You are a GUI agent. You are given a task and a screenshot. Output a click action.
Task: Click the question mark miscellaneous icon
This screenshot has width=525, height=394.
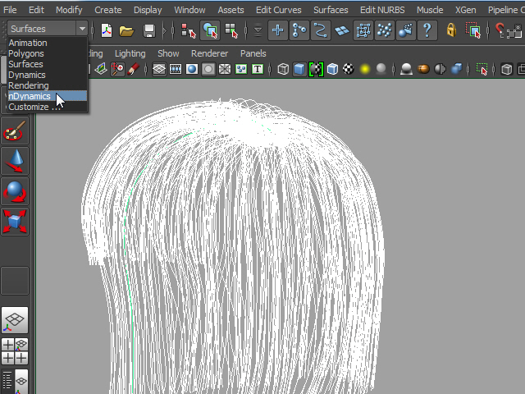point(427,30)
